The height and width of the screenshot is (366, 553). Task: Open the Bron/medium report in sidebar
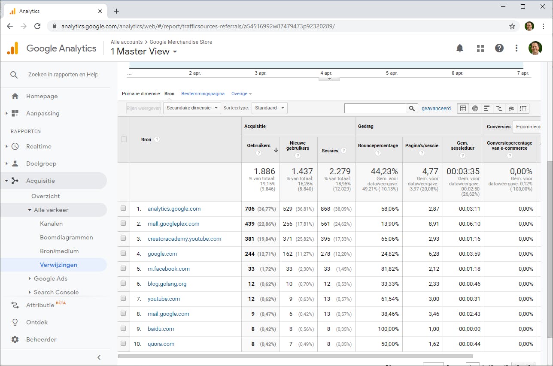click(x=59, y=251)
